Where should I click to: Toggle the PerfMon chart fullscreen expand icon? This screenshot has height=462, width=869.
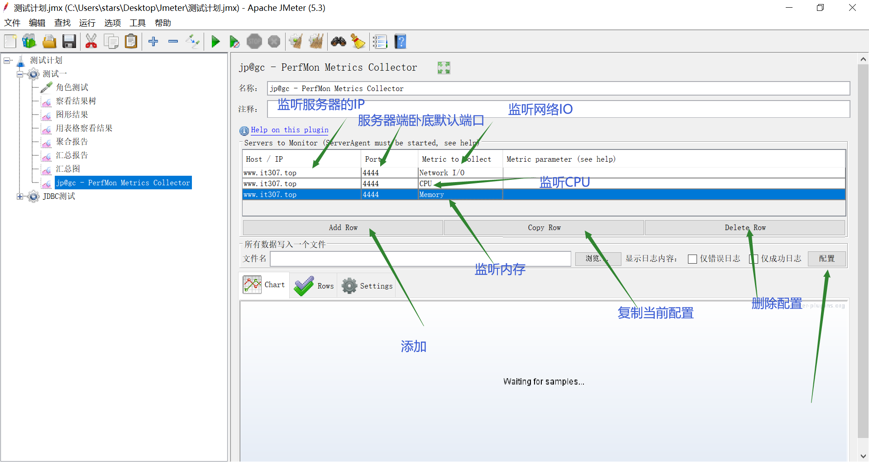pos(444,67)
